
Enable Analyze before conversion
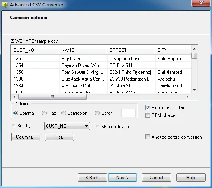[x=148, y=137]
